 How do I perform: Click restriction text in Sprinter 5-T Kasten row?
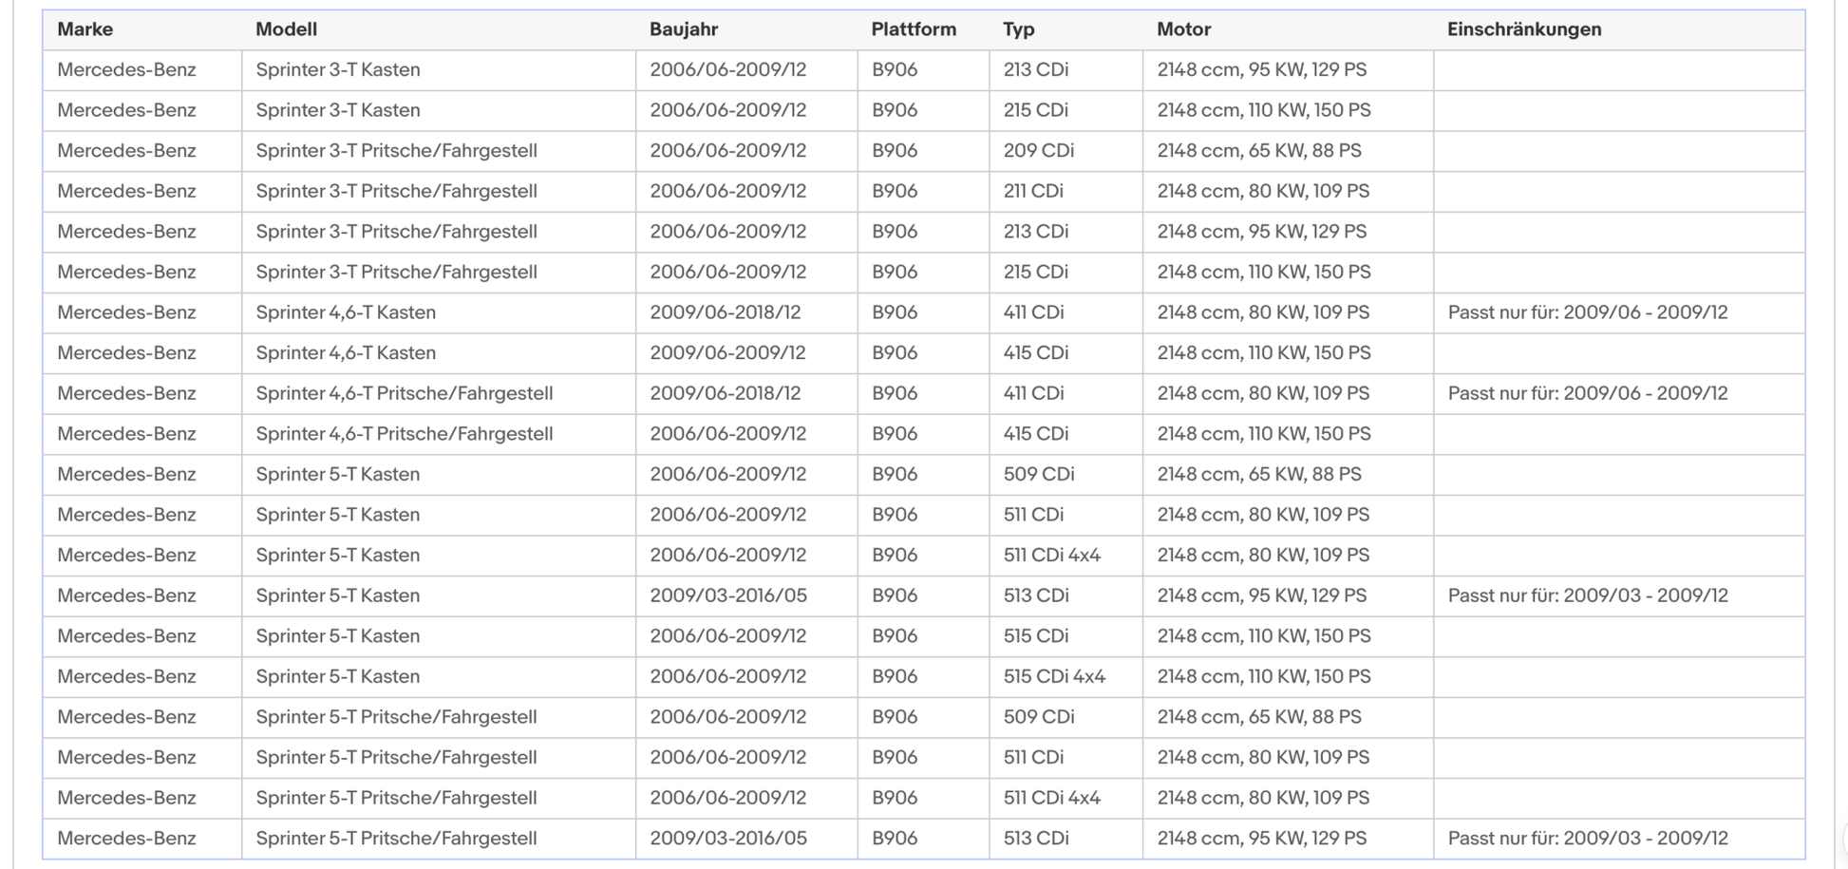click(1587, 595)
